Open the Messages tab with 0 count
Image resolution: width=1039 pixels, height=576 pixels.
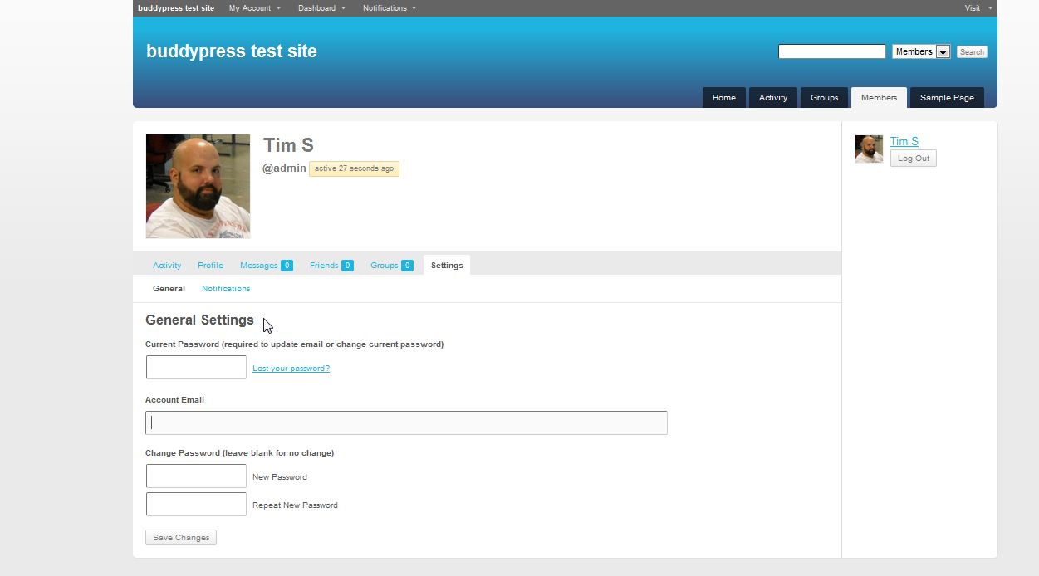[x=266, y=266]
